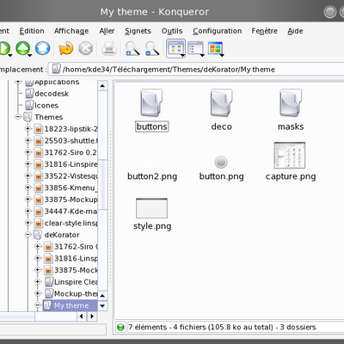The height and width of the screenshot is (344, 344).
Task: Open the Outils menu
Action: (x=172, y=31)
